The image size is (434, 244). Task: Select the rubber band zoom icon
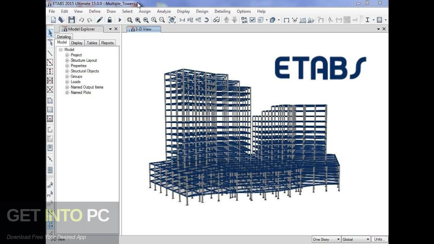click(x=130, y=20)
